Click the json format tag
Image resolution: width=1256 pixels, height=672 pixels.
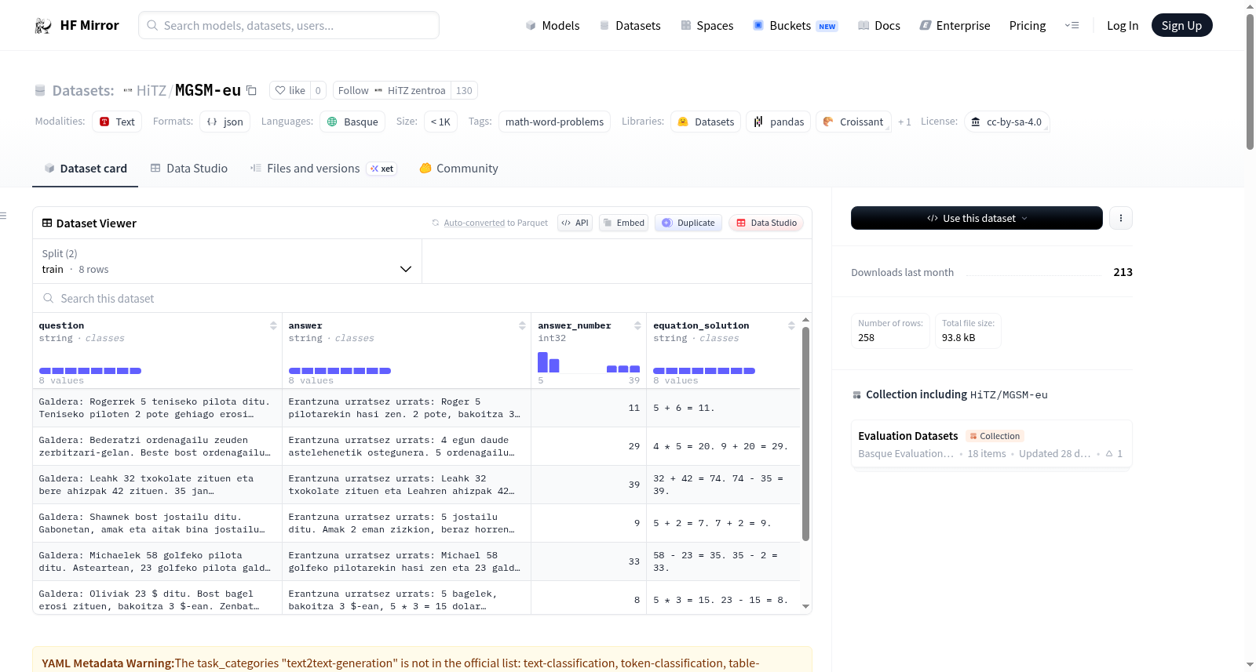[225, 122]
